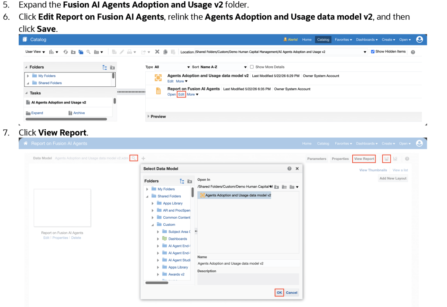Viewport: 447px width, 307px height.
Task: Click the Properties button in report toolbar
Action: click(x=340, y=159)
